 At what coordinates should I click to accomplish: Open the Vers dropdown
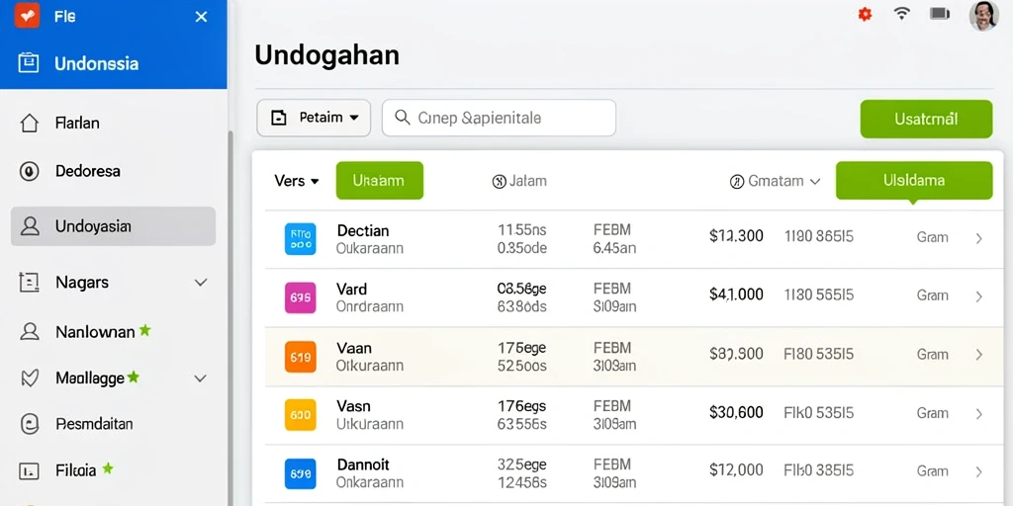pos(297,181)
